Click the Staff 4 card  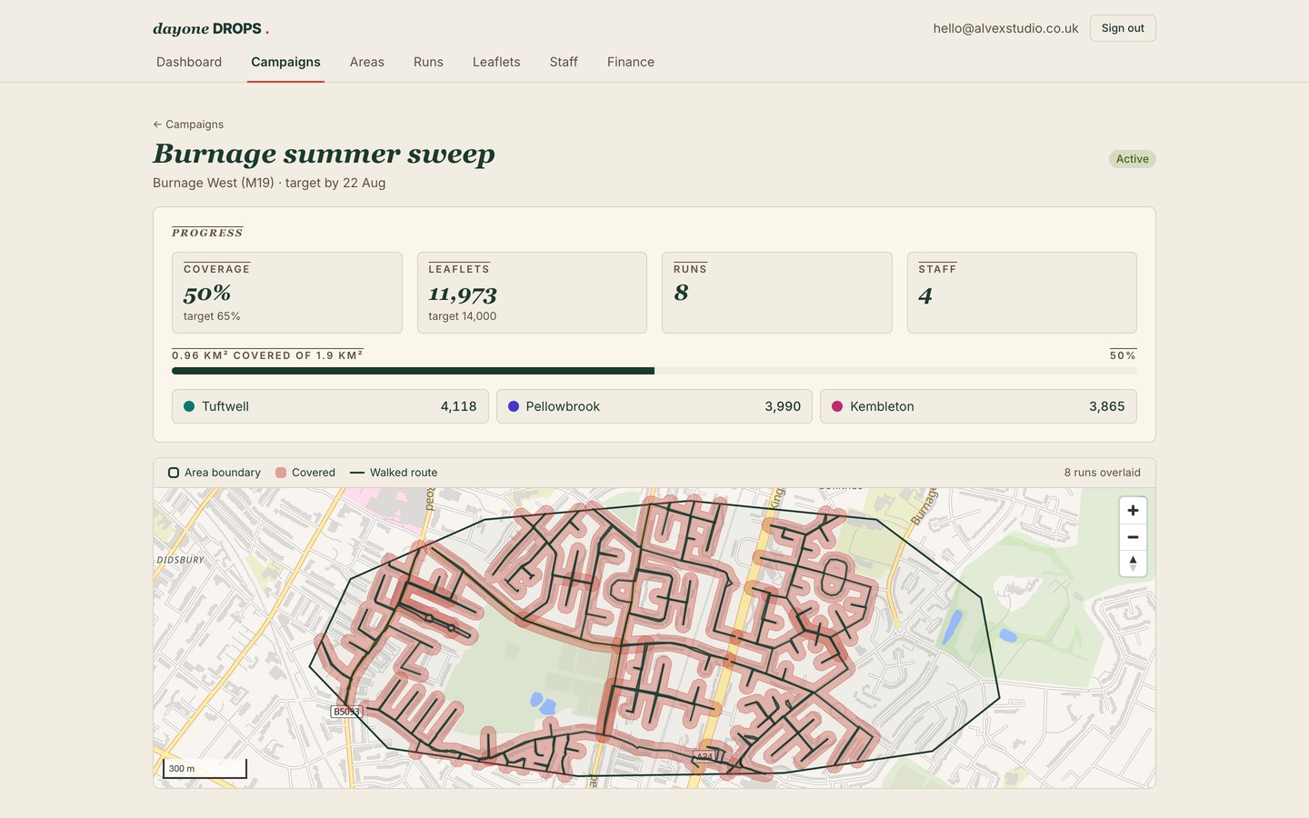tap(1022, 293)
